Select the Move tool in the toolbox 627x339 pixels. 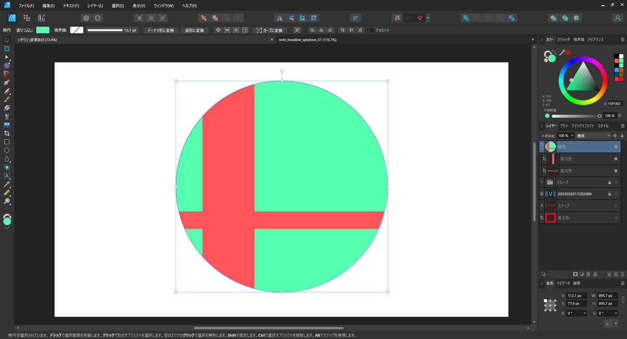point(7,40)
